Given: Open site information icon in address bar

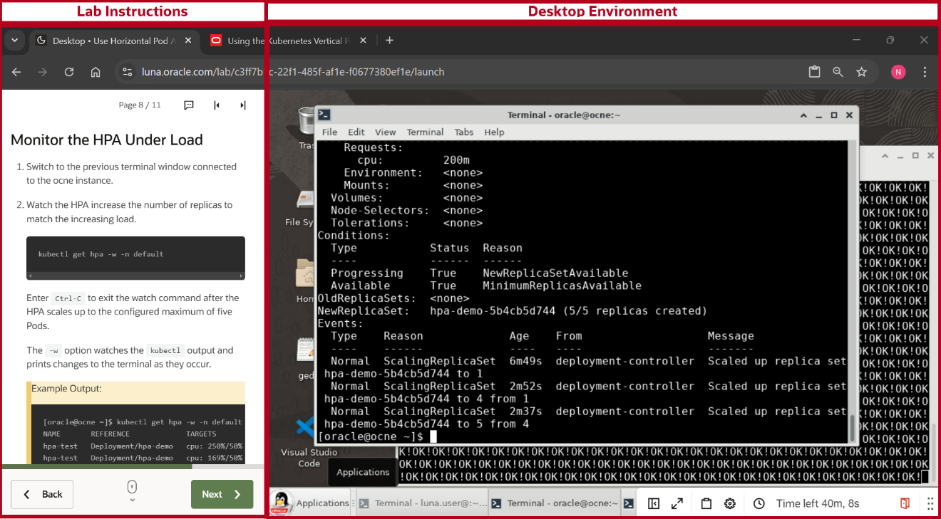Looking at the screenshot, I should [x=128, y=72].
